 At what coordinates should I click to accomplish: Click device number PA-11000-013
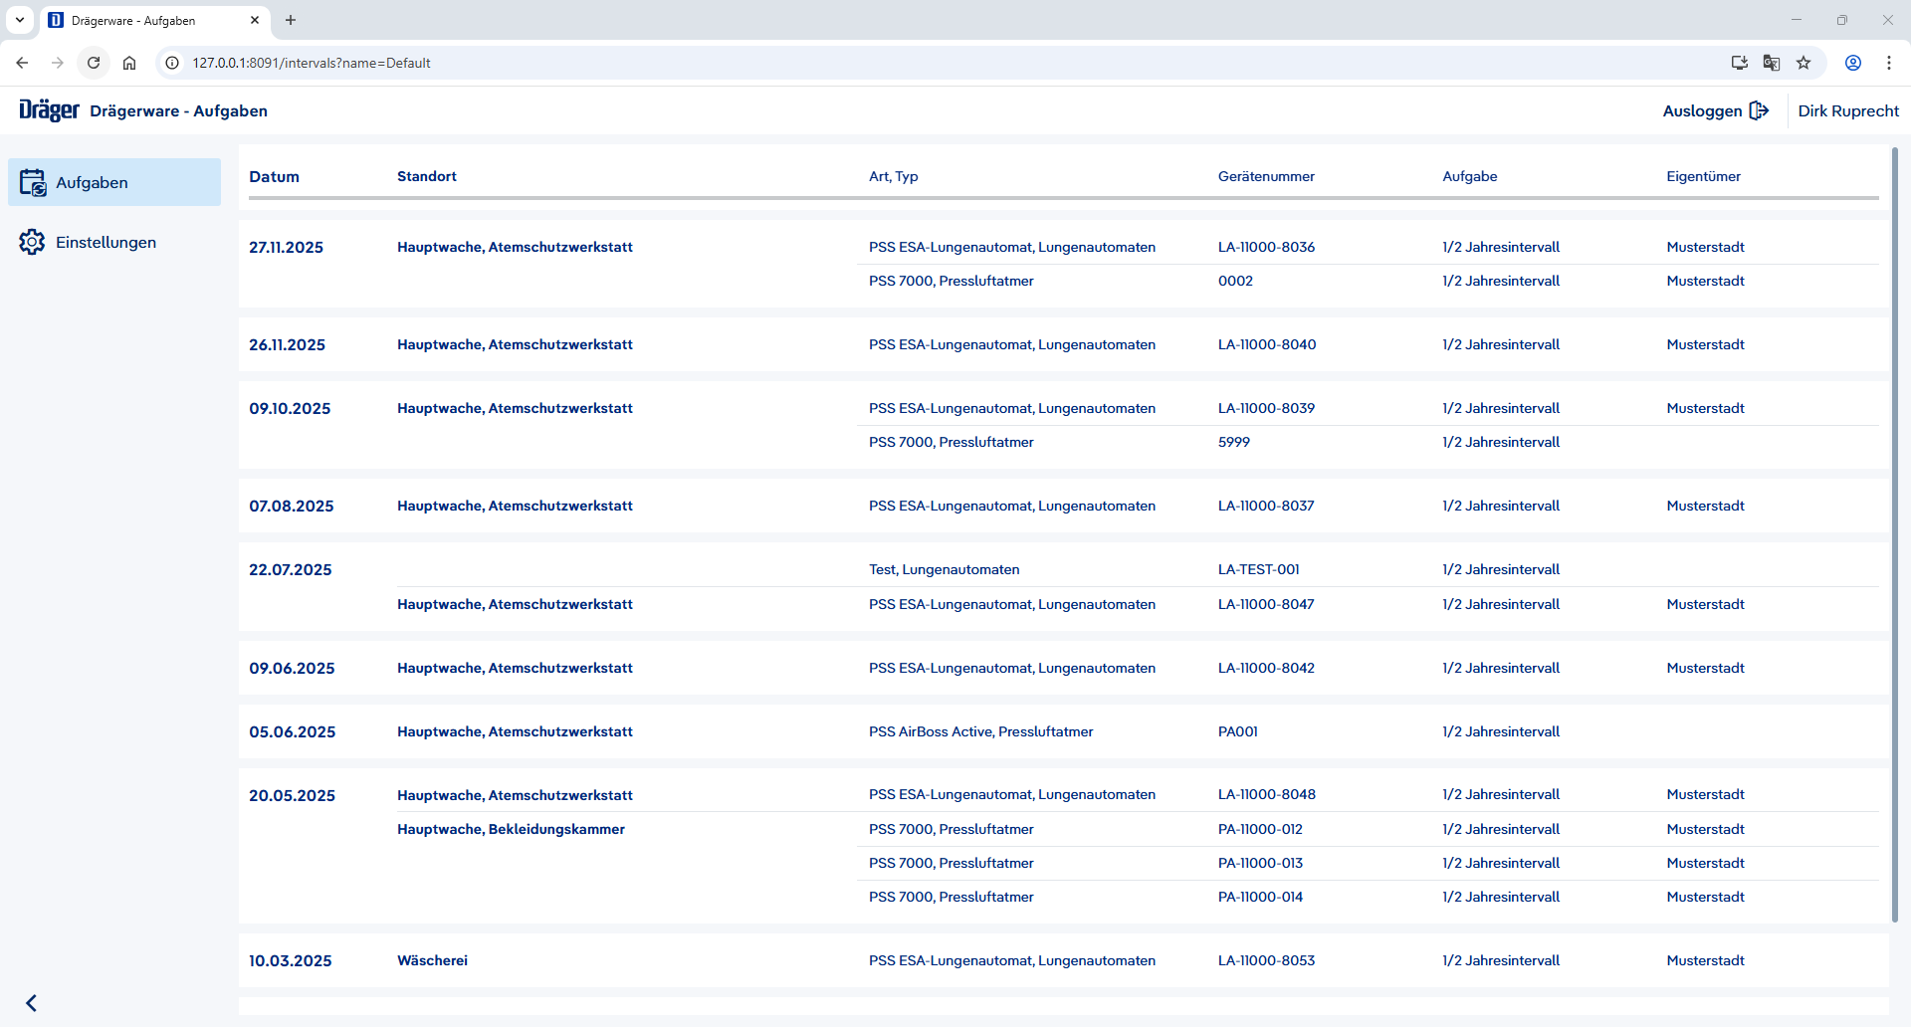click(1260, 863)
